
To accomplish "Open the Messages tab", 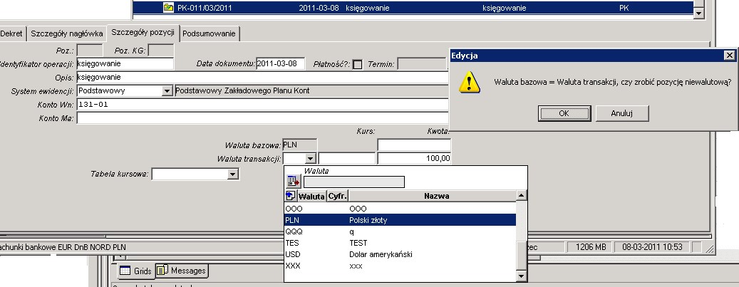I will (182, 271).
